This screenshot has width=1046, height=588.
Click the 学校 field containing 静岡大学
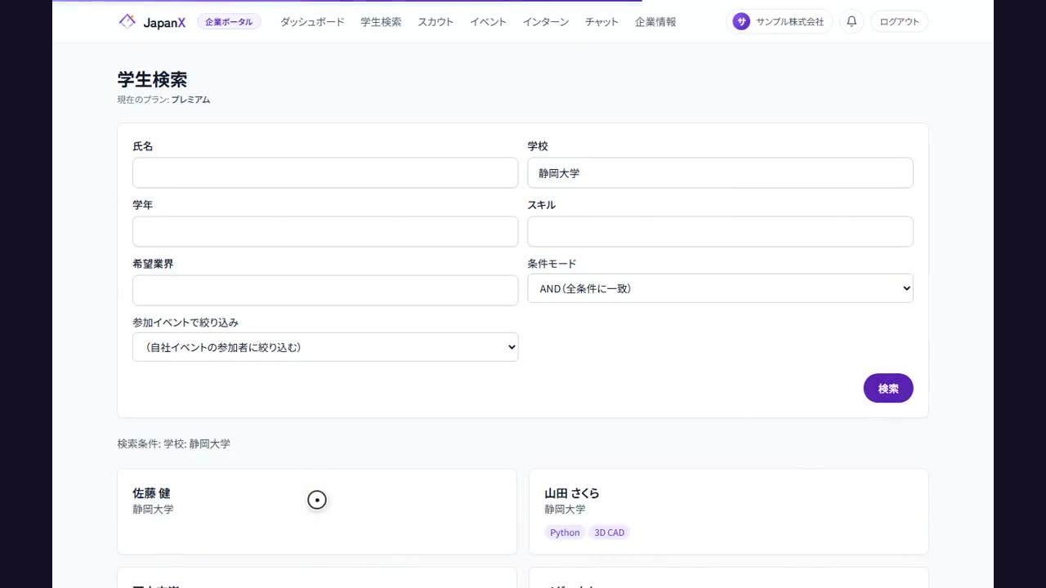click(x=720, y=173)
